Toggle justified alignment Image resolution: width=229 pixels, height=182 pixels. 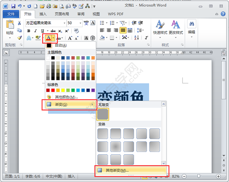coord(123,30)
